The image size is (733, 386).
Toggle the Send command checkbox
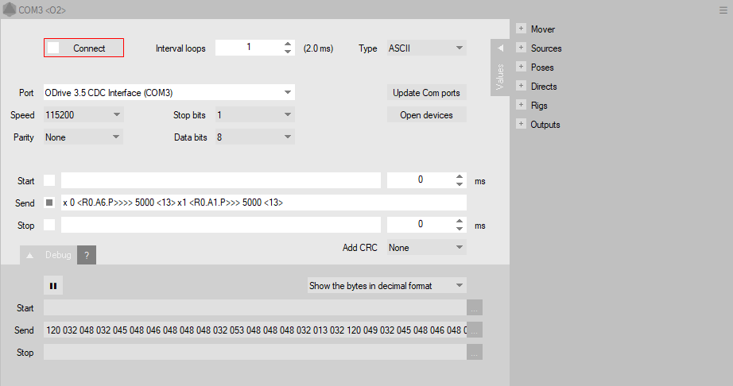point(49,203)
